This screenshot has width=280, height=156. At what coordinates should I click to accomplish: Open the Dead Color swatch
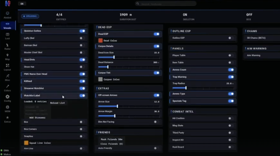coord(100,40)
